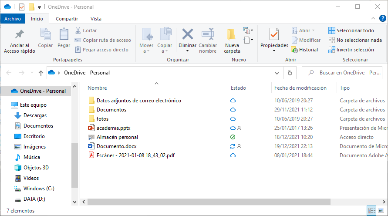Switch to details view icon

371,211
